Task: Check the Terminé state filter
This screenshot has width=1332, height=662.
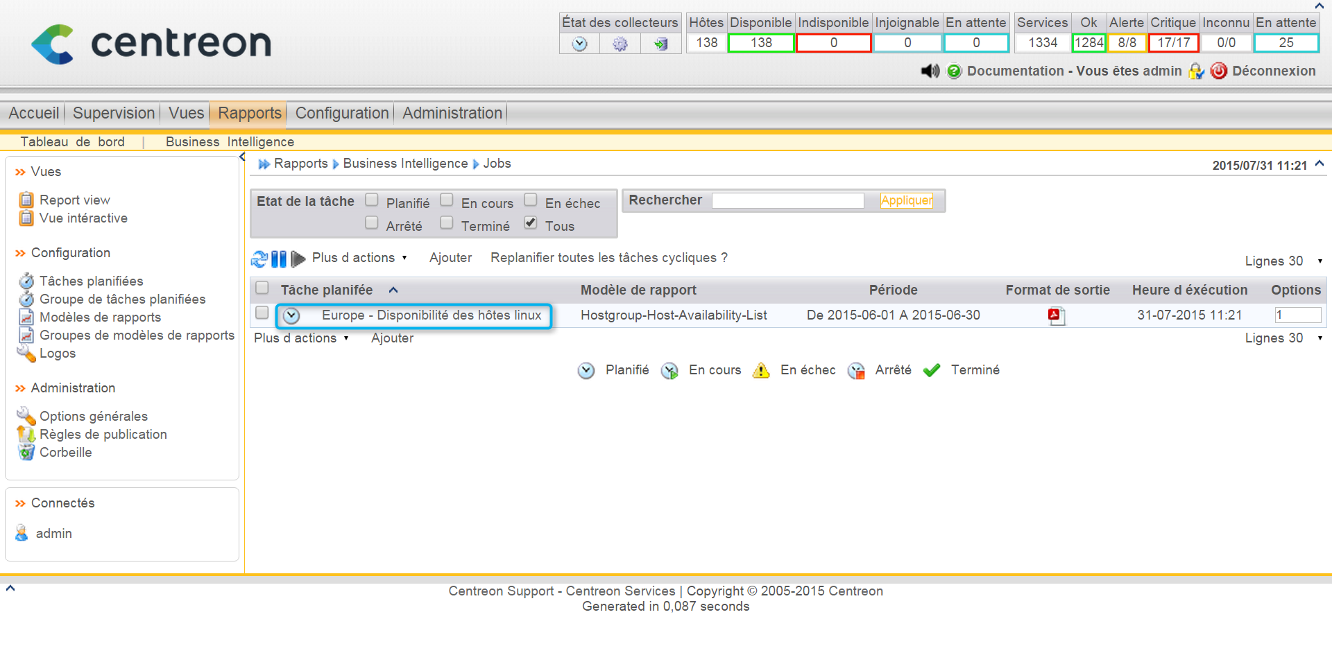Action: 447,223
